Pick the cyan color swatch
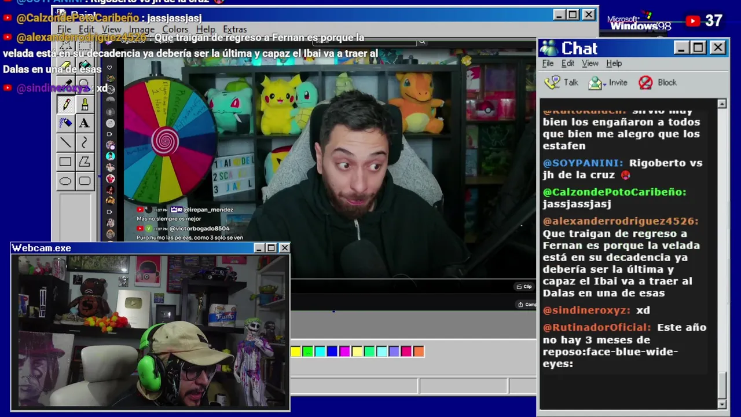Screen dimensions: 741x417 (320, 351)
